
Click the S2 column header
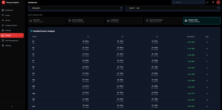click(x=123, y=37)
